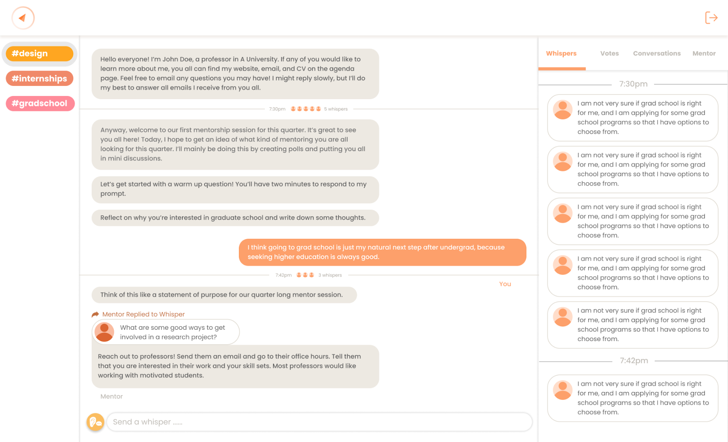Switch to the Mentor tab

[704, 54]
